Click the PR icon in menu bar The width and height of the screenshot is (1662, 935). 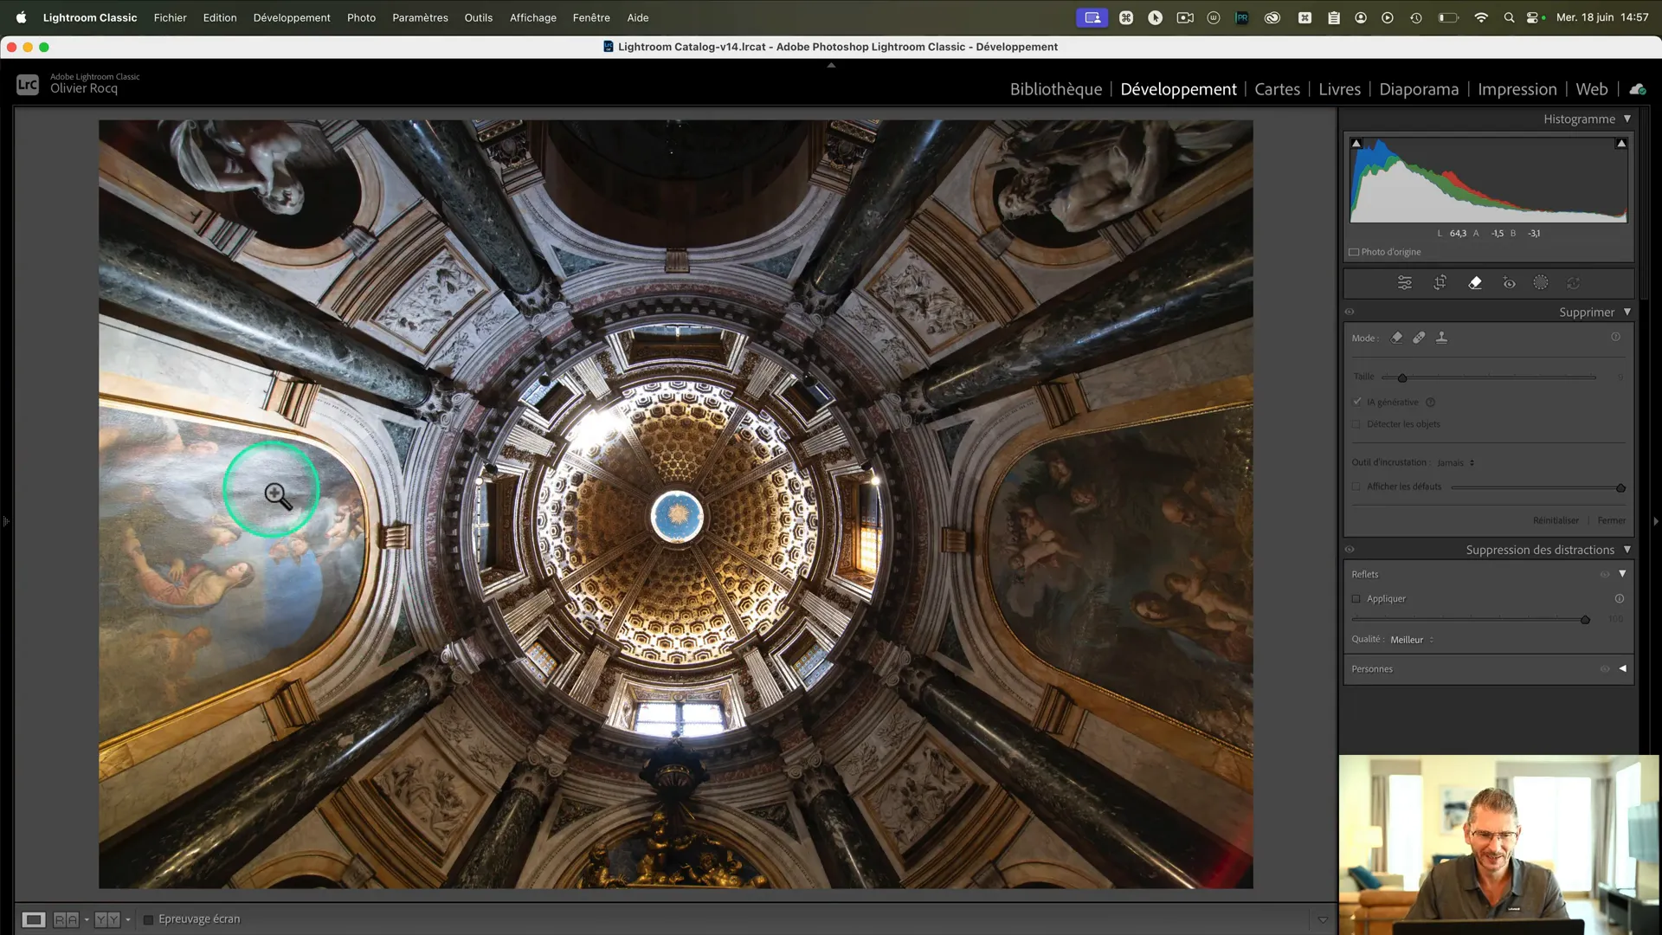pyautogui.click(x=1242, y=17)
